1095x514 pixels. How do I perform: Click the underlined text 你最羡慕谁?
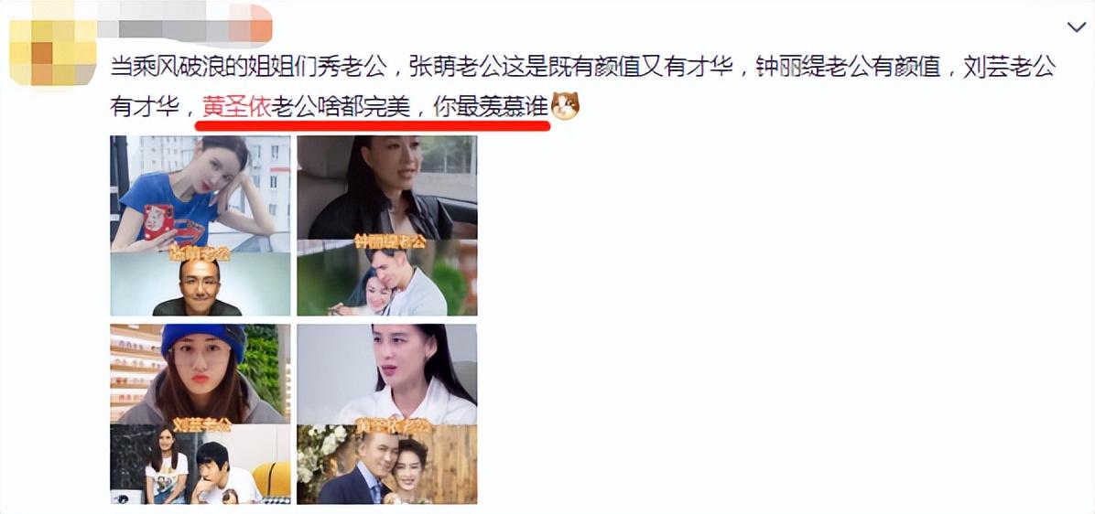pos(490,107)
